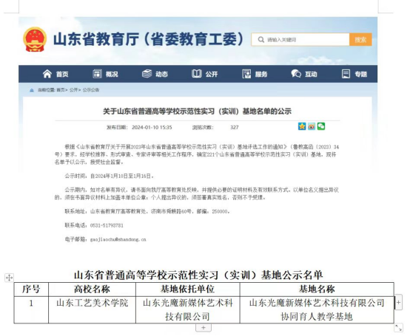The image size is (410, 336).
Task: Click the star favorite share icon
Action: (302, 126)
